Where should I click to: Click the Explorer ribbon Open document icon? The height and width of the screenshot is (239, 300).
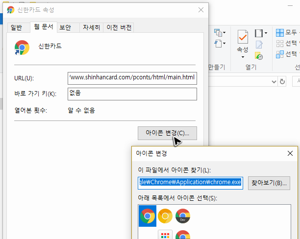coord(259,33)
